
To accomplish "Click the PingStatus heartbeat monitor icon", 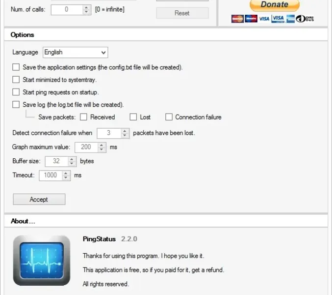I will click(42, 261).
